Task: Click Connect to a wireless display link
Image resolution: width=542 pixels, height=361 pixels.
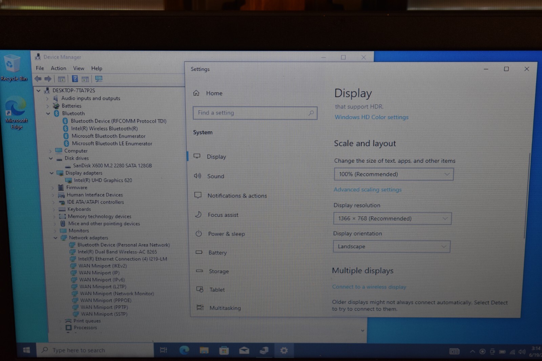Action: point(369,287)
